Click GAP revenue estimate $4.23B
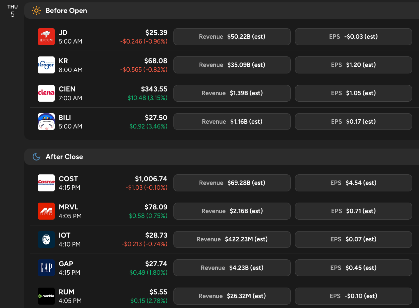Viewport: 419px width, 308px height. coord(232,268)
